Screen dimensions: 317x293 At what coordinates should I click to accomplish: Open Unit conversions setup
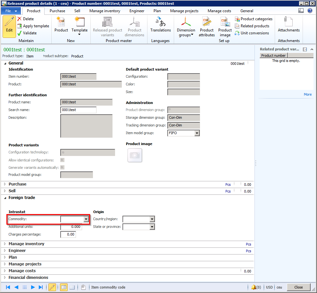[x=254, y=33]
